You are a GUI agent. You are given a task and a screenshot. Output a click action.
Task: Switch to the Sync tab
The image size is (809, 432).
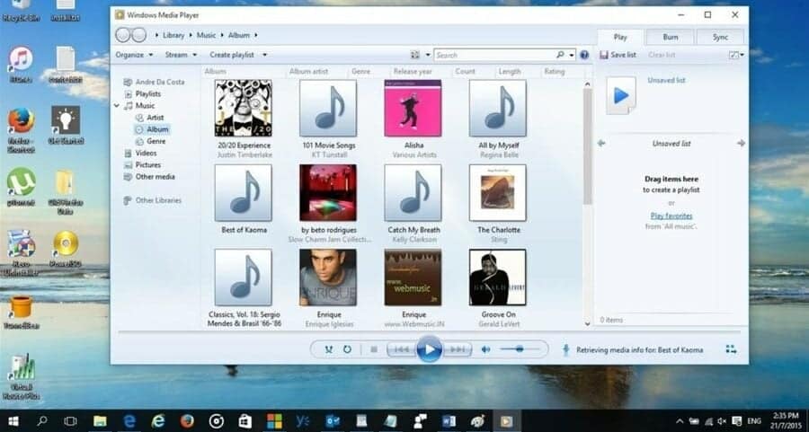coord(720,37)
